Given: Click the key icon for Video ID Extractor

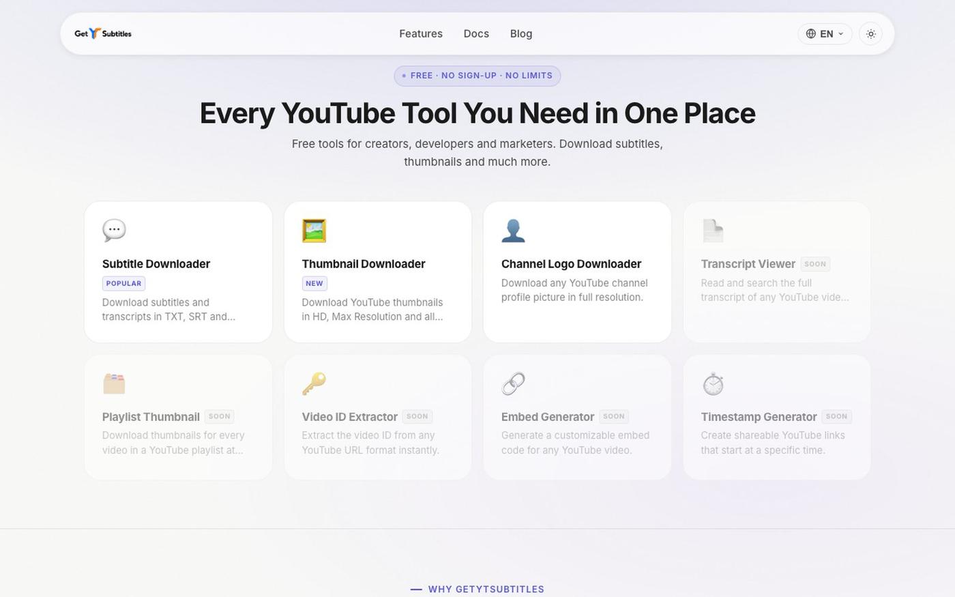Looking at the screenshot, I should 314,383.
